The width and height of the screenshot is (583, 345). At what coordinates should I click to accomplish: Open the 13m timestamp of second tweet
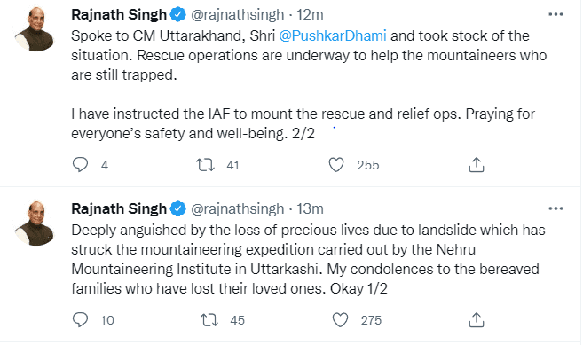[x=310, y=208]
